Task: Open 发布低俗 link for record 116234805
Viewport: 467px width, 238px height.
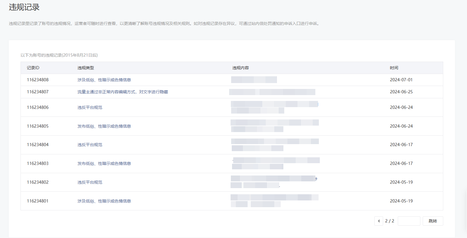Action: (x=104, y=126)
